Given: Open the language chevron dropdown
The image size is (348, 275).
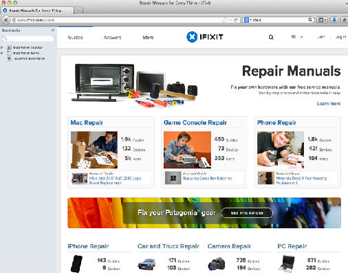Looking at the screenshot, I should click(301, 37).
